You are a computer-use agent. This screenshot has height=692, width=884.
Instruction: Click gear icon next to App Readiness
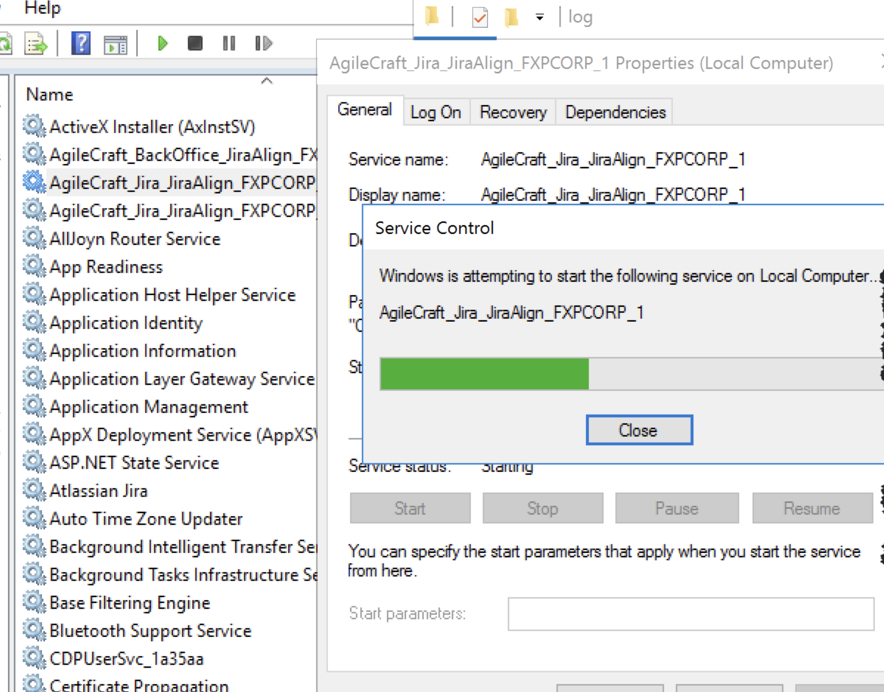point(34,266)
